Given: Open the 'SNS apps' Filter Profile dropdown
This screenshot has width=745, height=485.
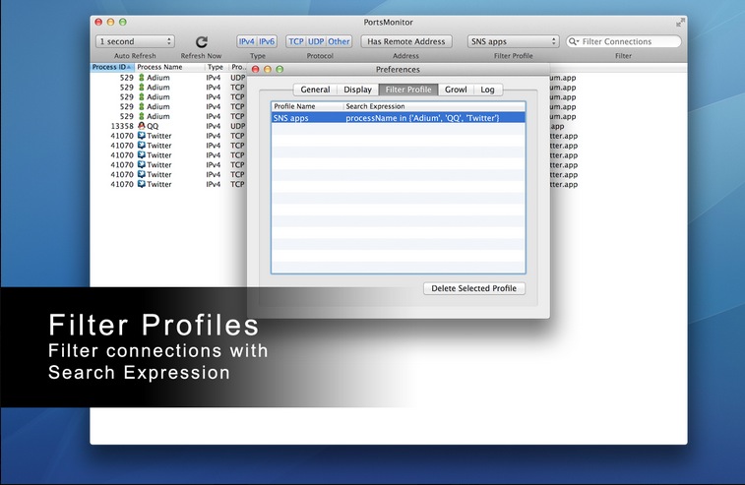Looking at the screenshot, I should [x=513, y=41].
